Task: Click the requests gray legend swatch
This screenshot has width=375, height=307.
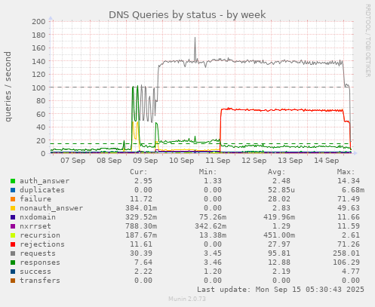Action: tap(13, 253)
